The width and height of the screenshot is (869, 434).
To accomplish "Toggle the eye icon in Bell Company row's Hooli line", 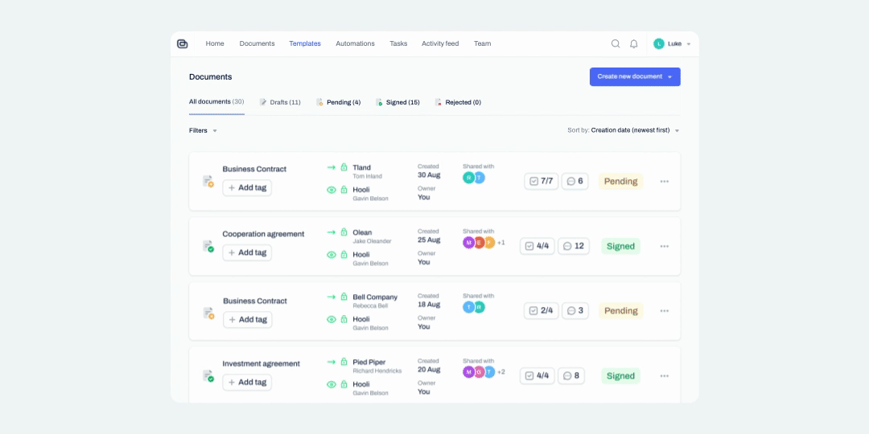I will [x=332, y=319].
